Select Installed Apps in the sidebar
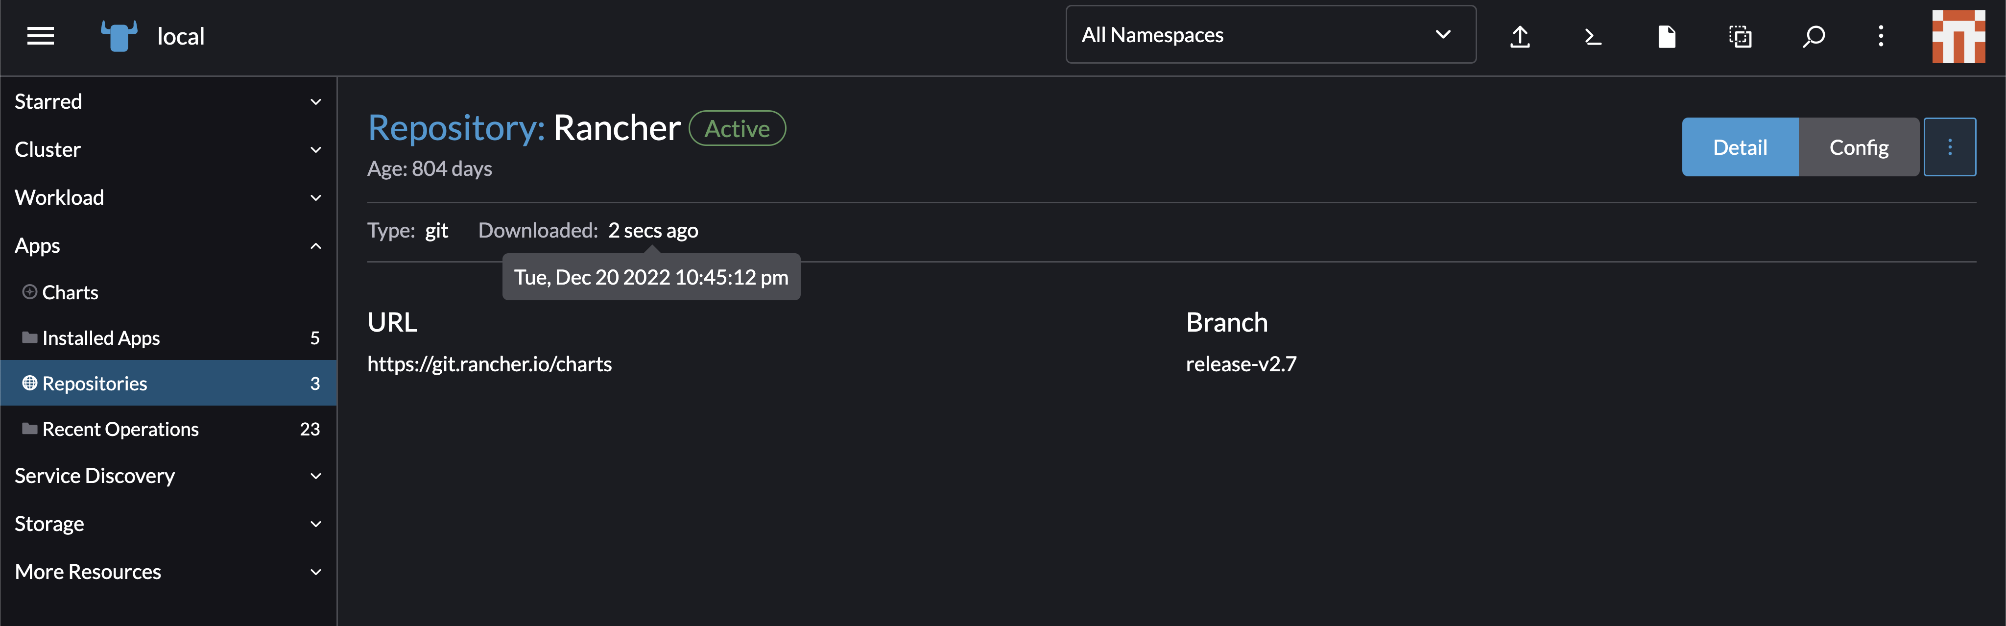 [101, 337]
